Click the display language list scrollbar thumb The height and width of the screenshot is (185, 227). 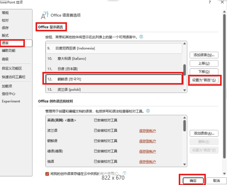(x=185, y=70)
